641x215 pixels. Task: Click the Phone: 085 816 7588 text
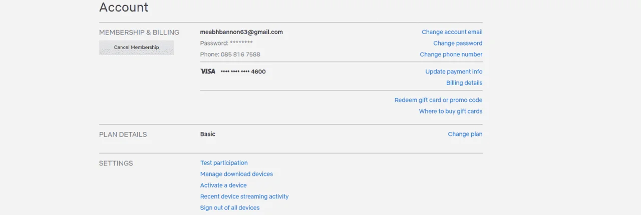(x=230, y=54)
